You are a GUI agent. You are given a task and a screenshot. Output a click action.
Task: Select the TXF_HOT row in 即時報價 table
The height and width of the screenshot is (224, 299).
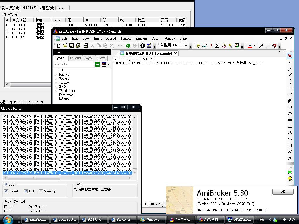95,25
